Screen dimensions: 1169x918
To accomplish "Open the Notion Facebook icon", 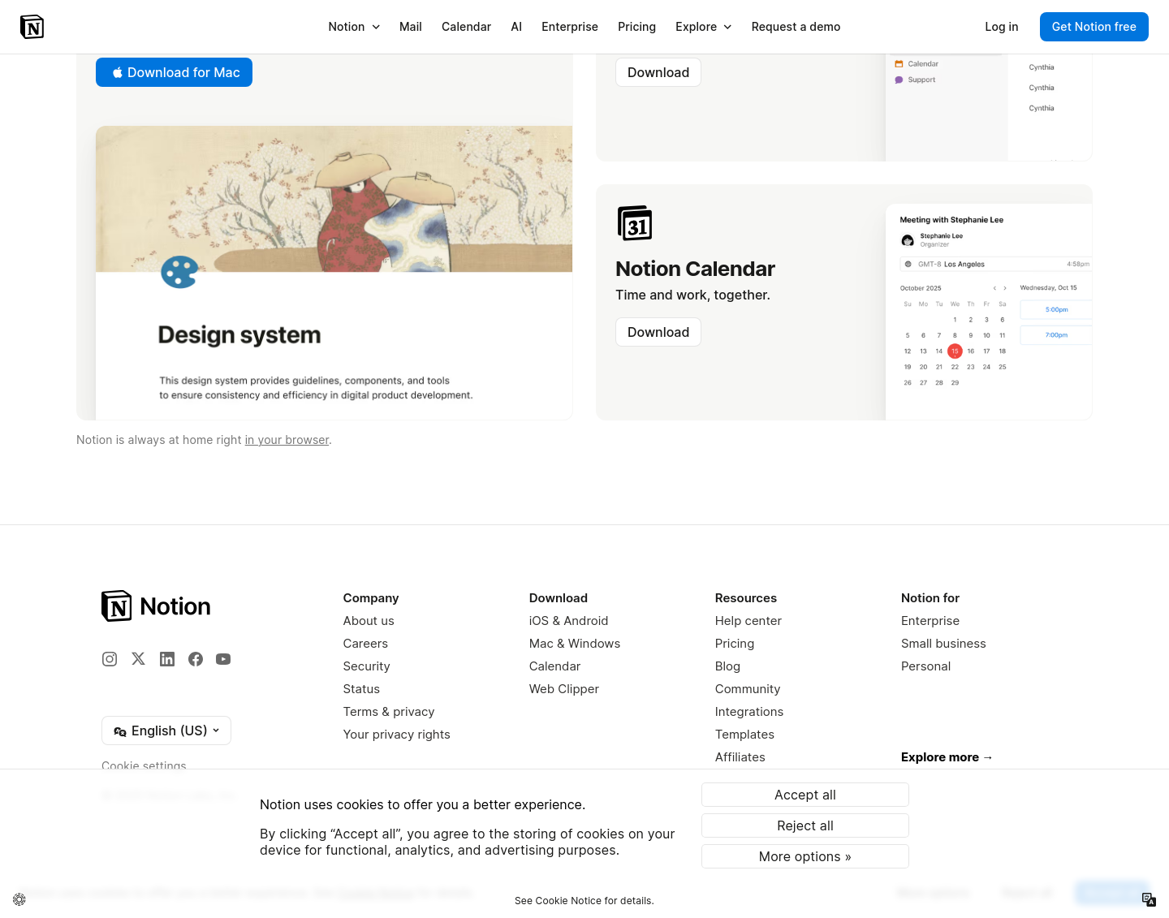I will click(196, 659).
